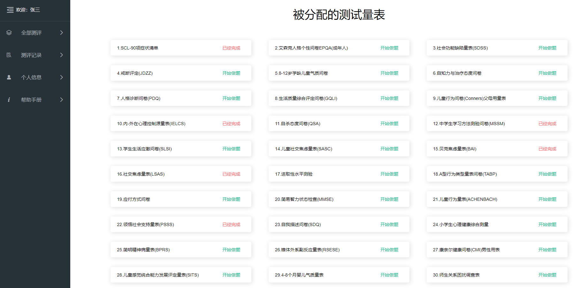Click 开始做题 for 生活质量综合评定问卷(GQLI)
This screenshot has height=288, width=588.
(x=389, y=98)
